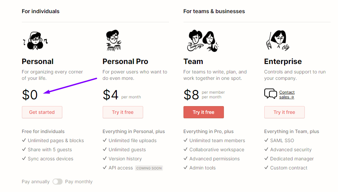This screenshot has height=192, width=338.
Task: Click the chat bubbles icon beside Contact sales
Action: tap(271, 94)
